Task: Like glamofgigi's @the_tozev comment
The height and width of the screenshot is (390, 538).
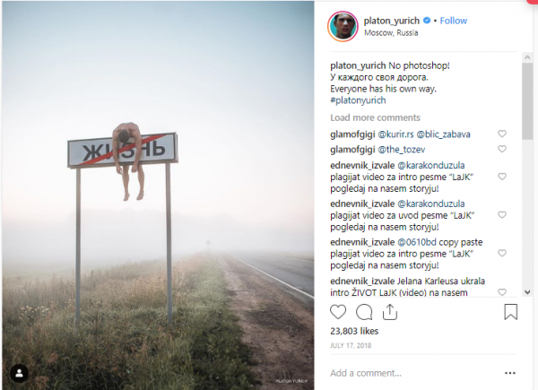Action: click(502, 149)
